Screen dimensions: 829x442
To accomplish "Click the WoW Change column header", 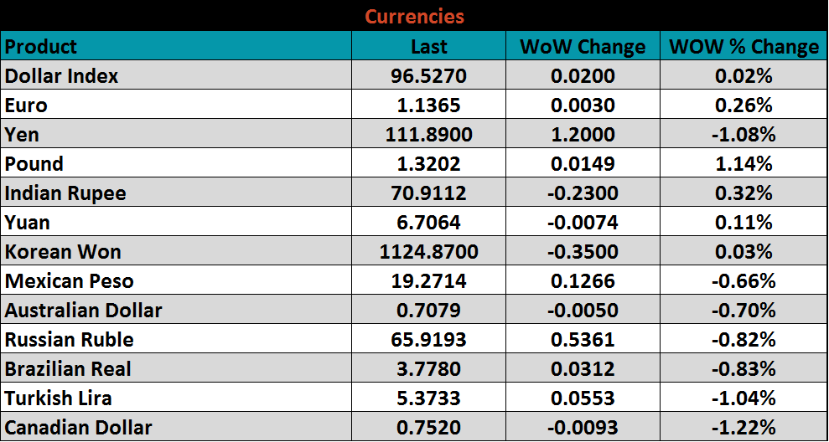I will 583,47.
